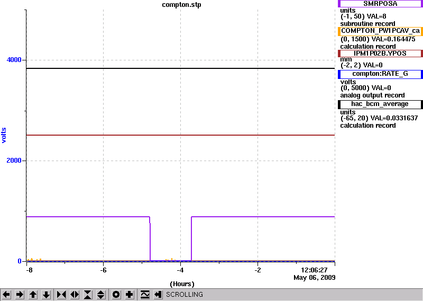Click the circle toolbar button
Screen dimensions: 423x301
coord(116,295)
